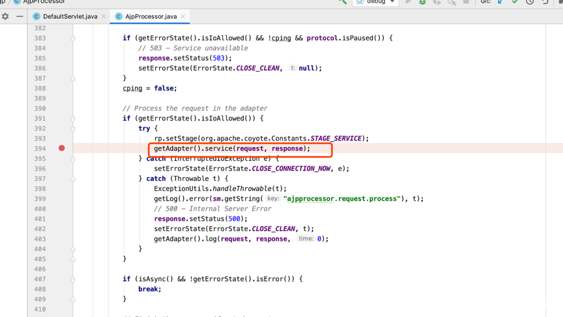Screen dimensions: 563x317
Task: Run the debug configuration with the play icon
Action: pos(409,2)
